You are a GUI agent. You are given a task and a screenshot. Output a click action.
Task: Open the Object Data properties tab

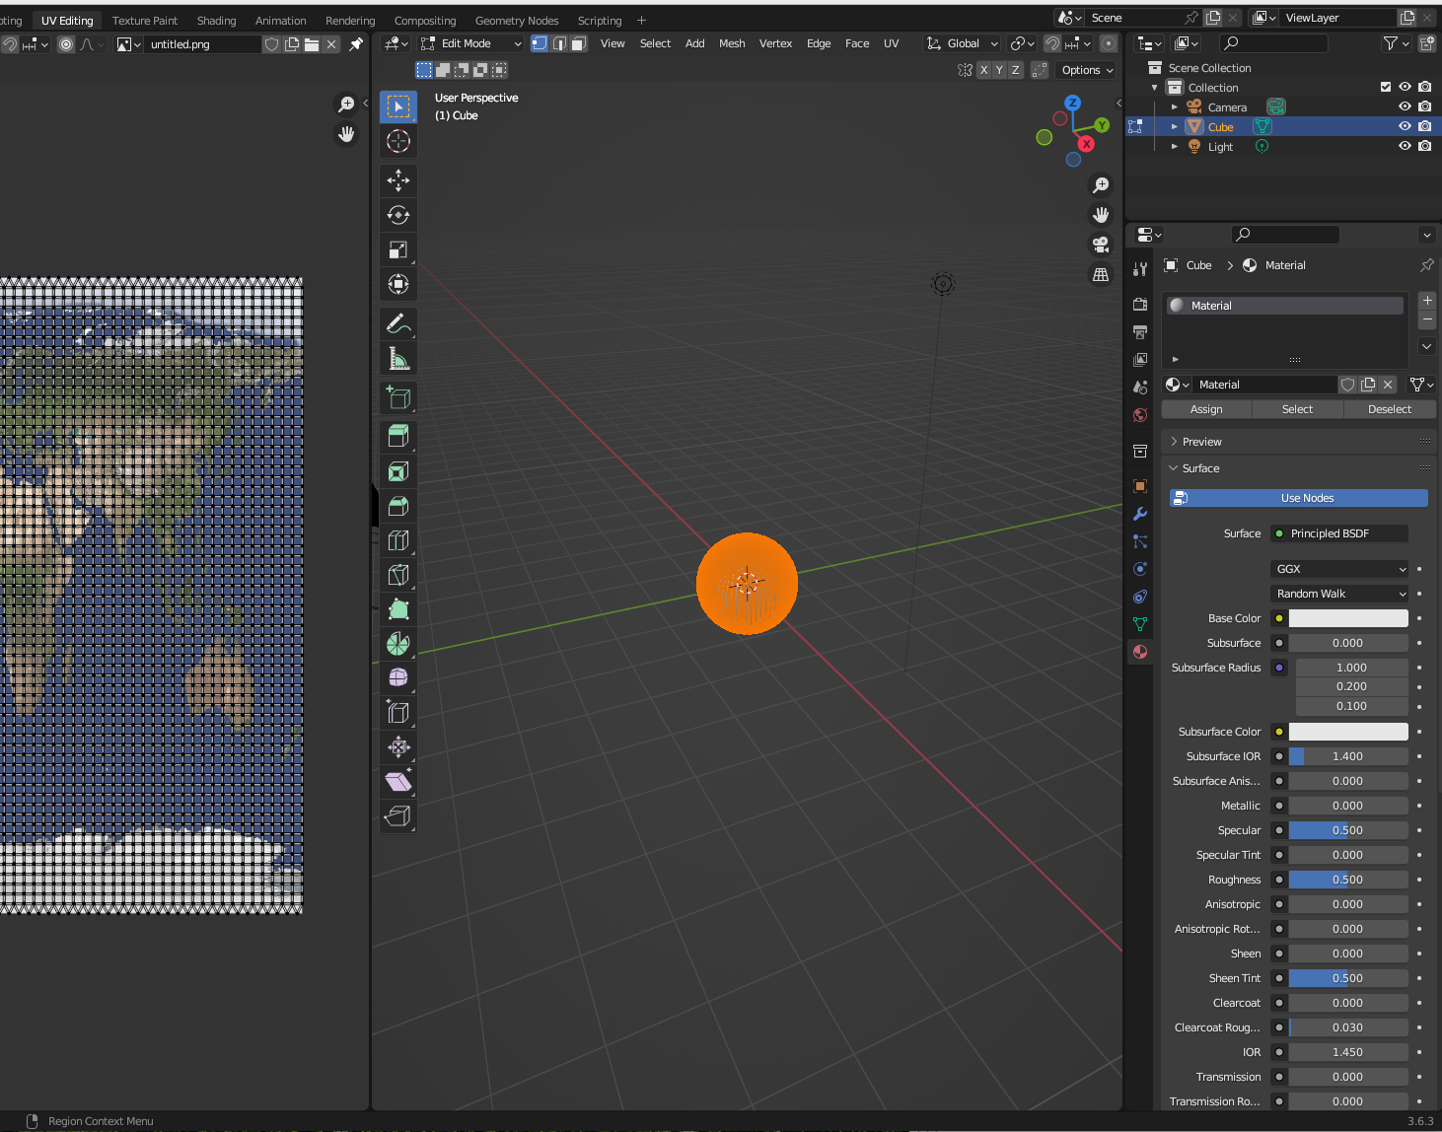1140,624
